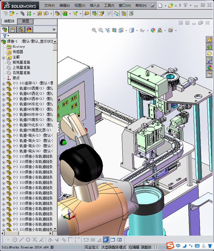The image size is (214, 251).
Task: Switch to the 装配体 tab
Action: (x=9, y=21)
